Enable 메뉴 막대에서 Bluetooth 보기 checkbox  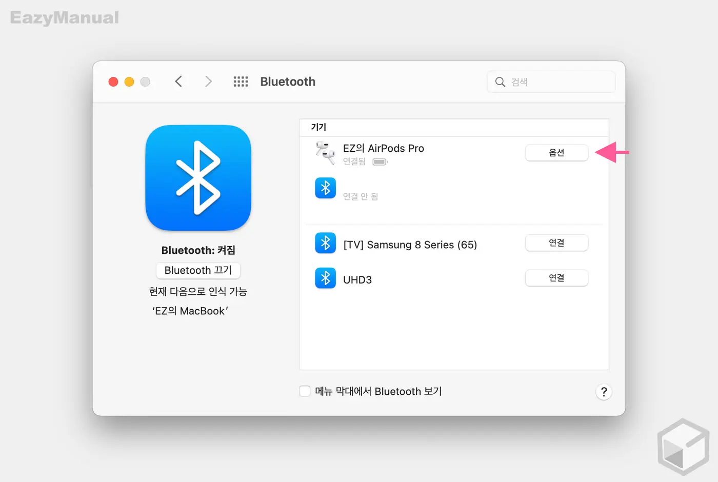point(305,391)
